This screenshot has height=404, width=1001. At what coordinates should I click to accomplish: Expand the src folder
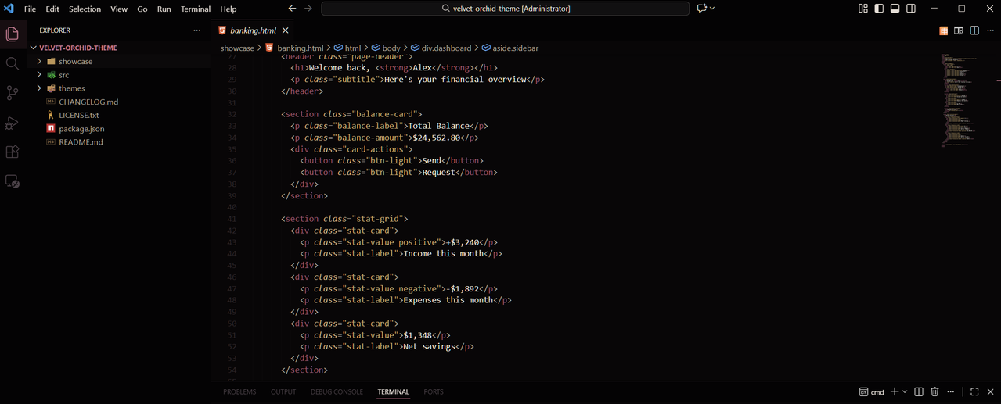click(x=39, y=75)
